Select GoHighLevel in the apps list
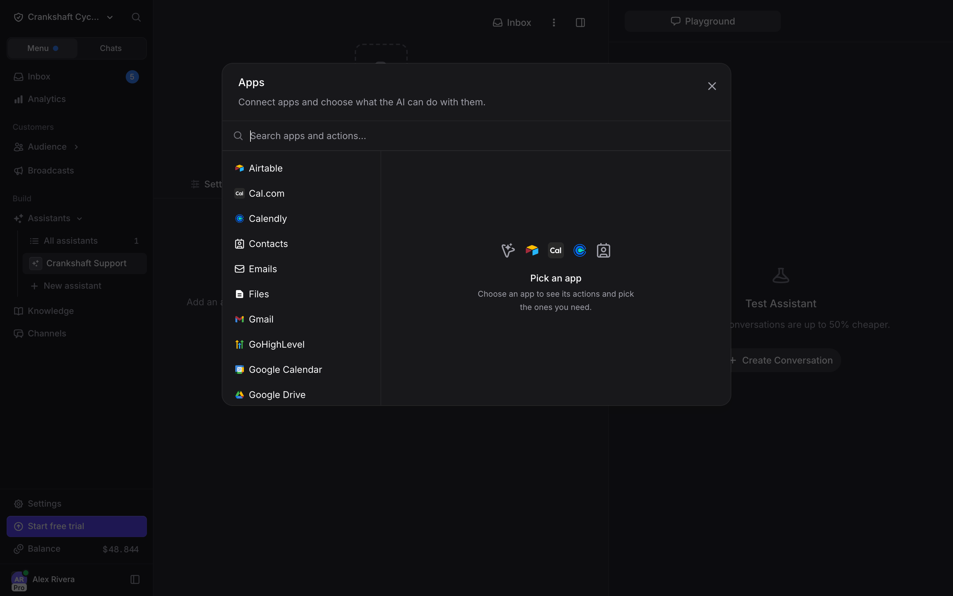Image resolution: width=953 pixels, height=596 pixels. tap(301, 344)
